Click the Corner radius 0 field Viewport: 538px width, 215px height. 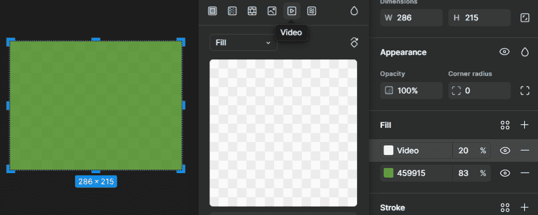(480, 91)
